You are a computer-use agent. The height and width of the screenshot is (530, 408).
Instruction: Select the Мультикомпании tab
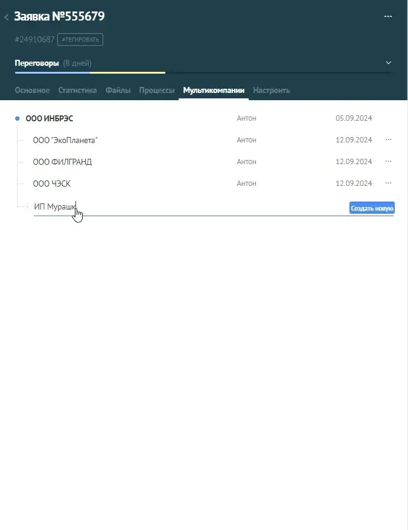click(x=214, y=91)
